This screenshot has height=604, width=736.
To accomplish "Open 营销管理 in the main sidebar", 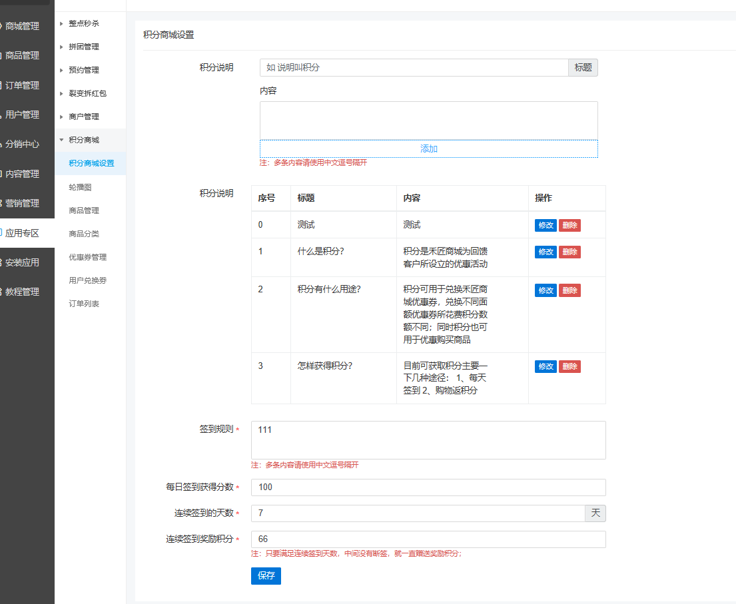I will tap(22, 203).
